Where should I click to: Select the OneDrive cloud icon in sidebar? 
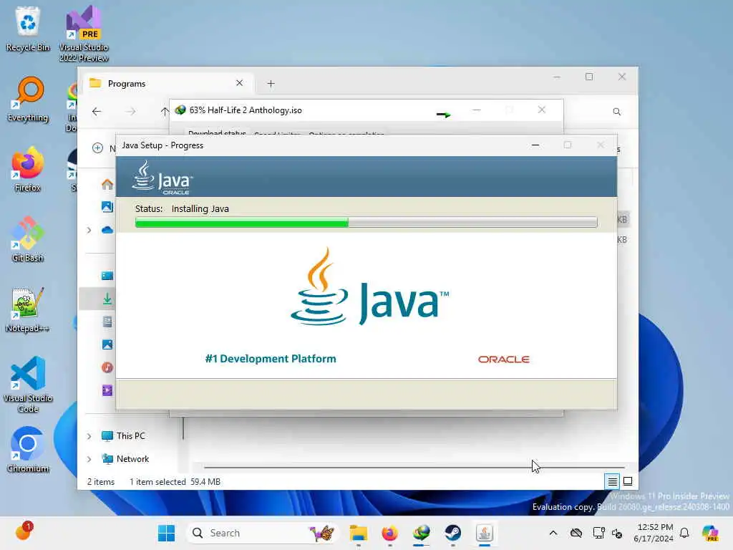[107, 230]
